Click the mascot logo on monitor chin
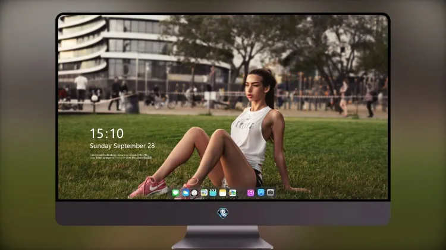The image size is (446, 250). 223,213
